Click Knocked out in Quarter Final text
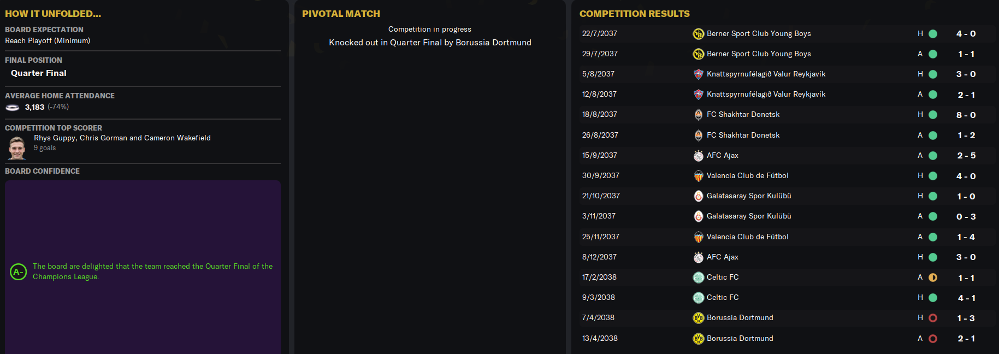Viewport: 999px width, 354px height. [430, 43]
